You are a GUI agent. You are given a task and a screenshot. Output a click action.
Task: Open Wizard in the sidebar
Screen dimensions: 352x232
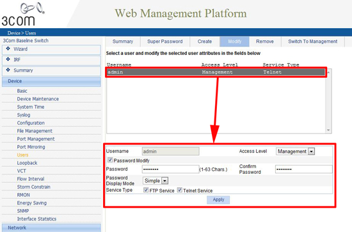pos(51,50)
